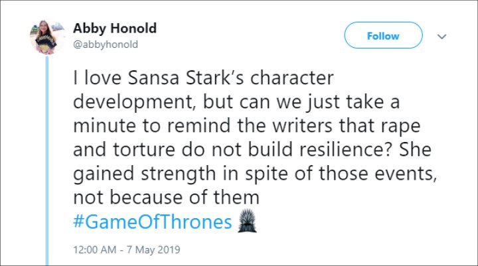The width and height of the screenshot is (478, 266).
Task: Click the word 'minute' in the tweet
Action: (104, 126)
